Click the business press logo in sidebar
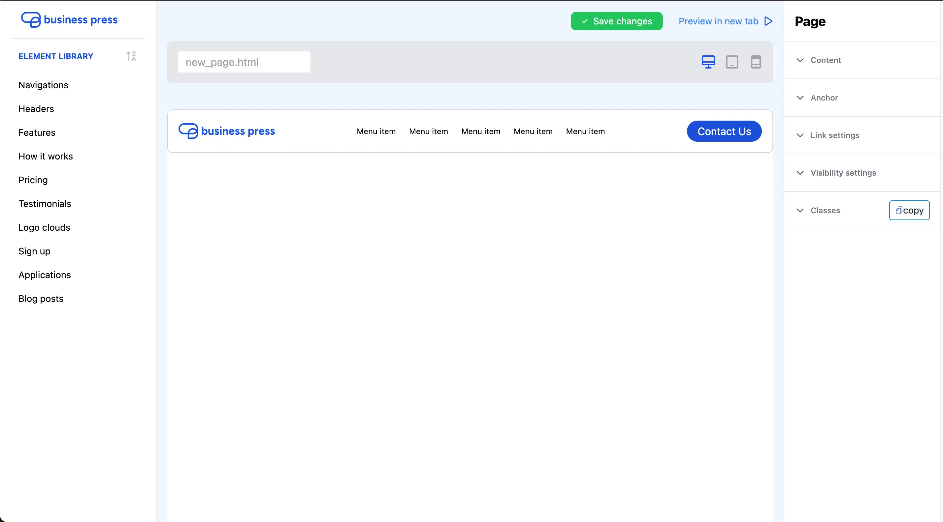 point(70,20)
